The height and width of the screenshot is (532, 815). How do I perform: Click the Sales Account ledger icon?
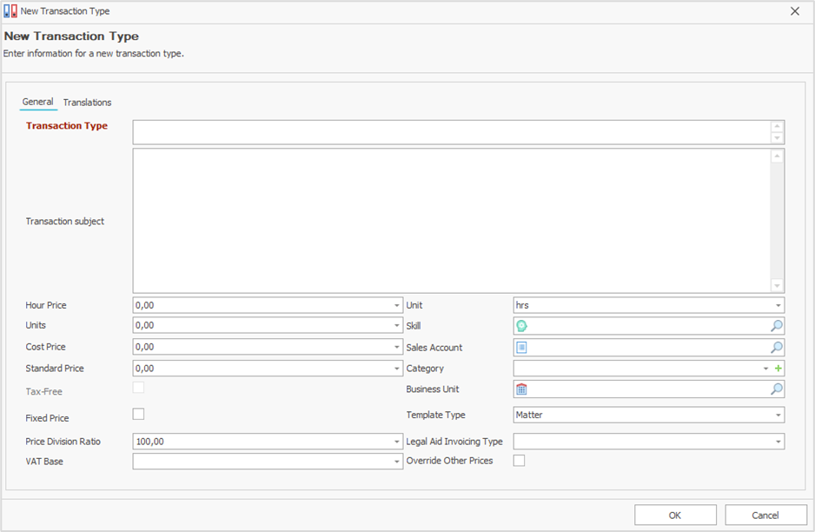click(x=522, y=347)
